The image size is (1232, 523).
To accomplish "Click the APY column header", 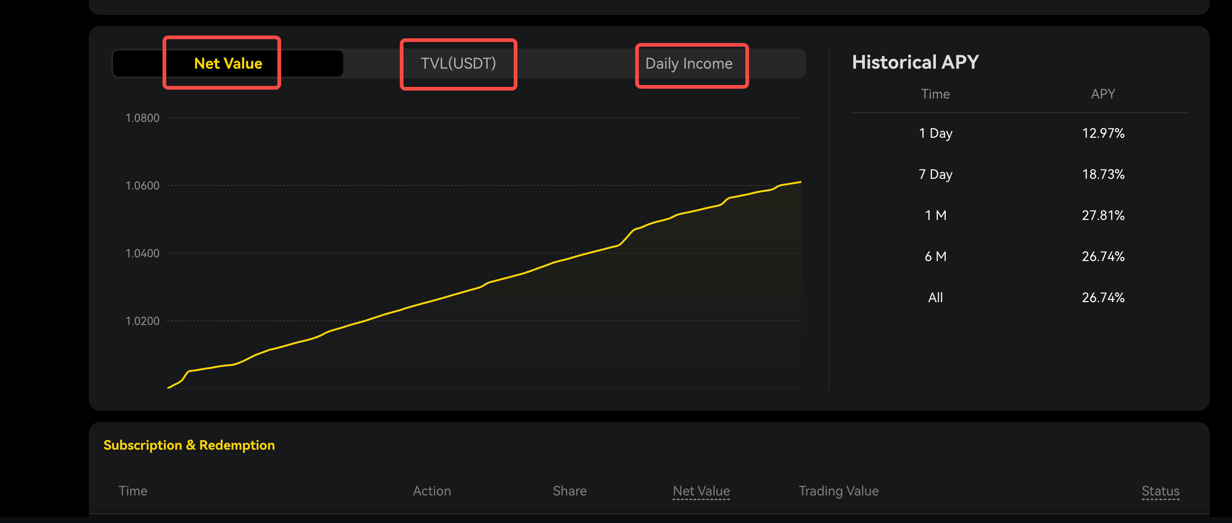I will 1103,94.
